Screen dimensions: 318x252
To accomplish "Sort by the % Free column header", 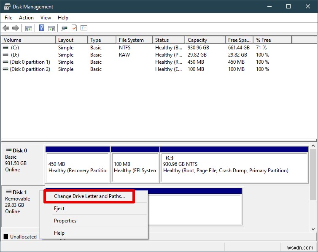I will pyautogui.click(x=272, y=40).
